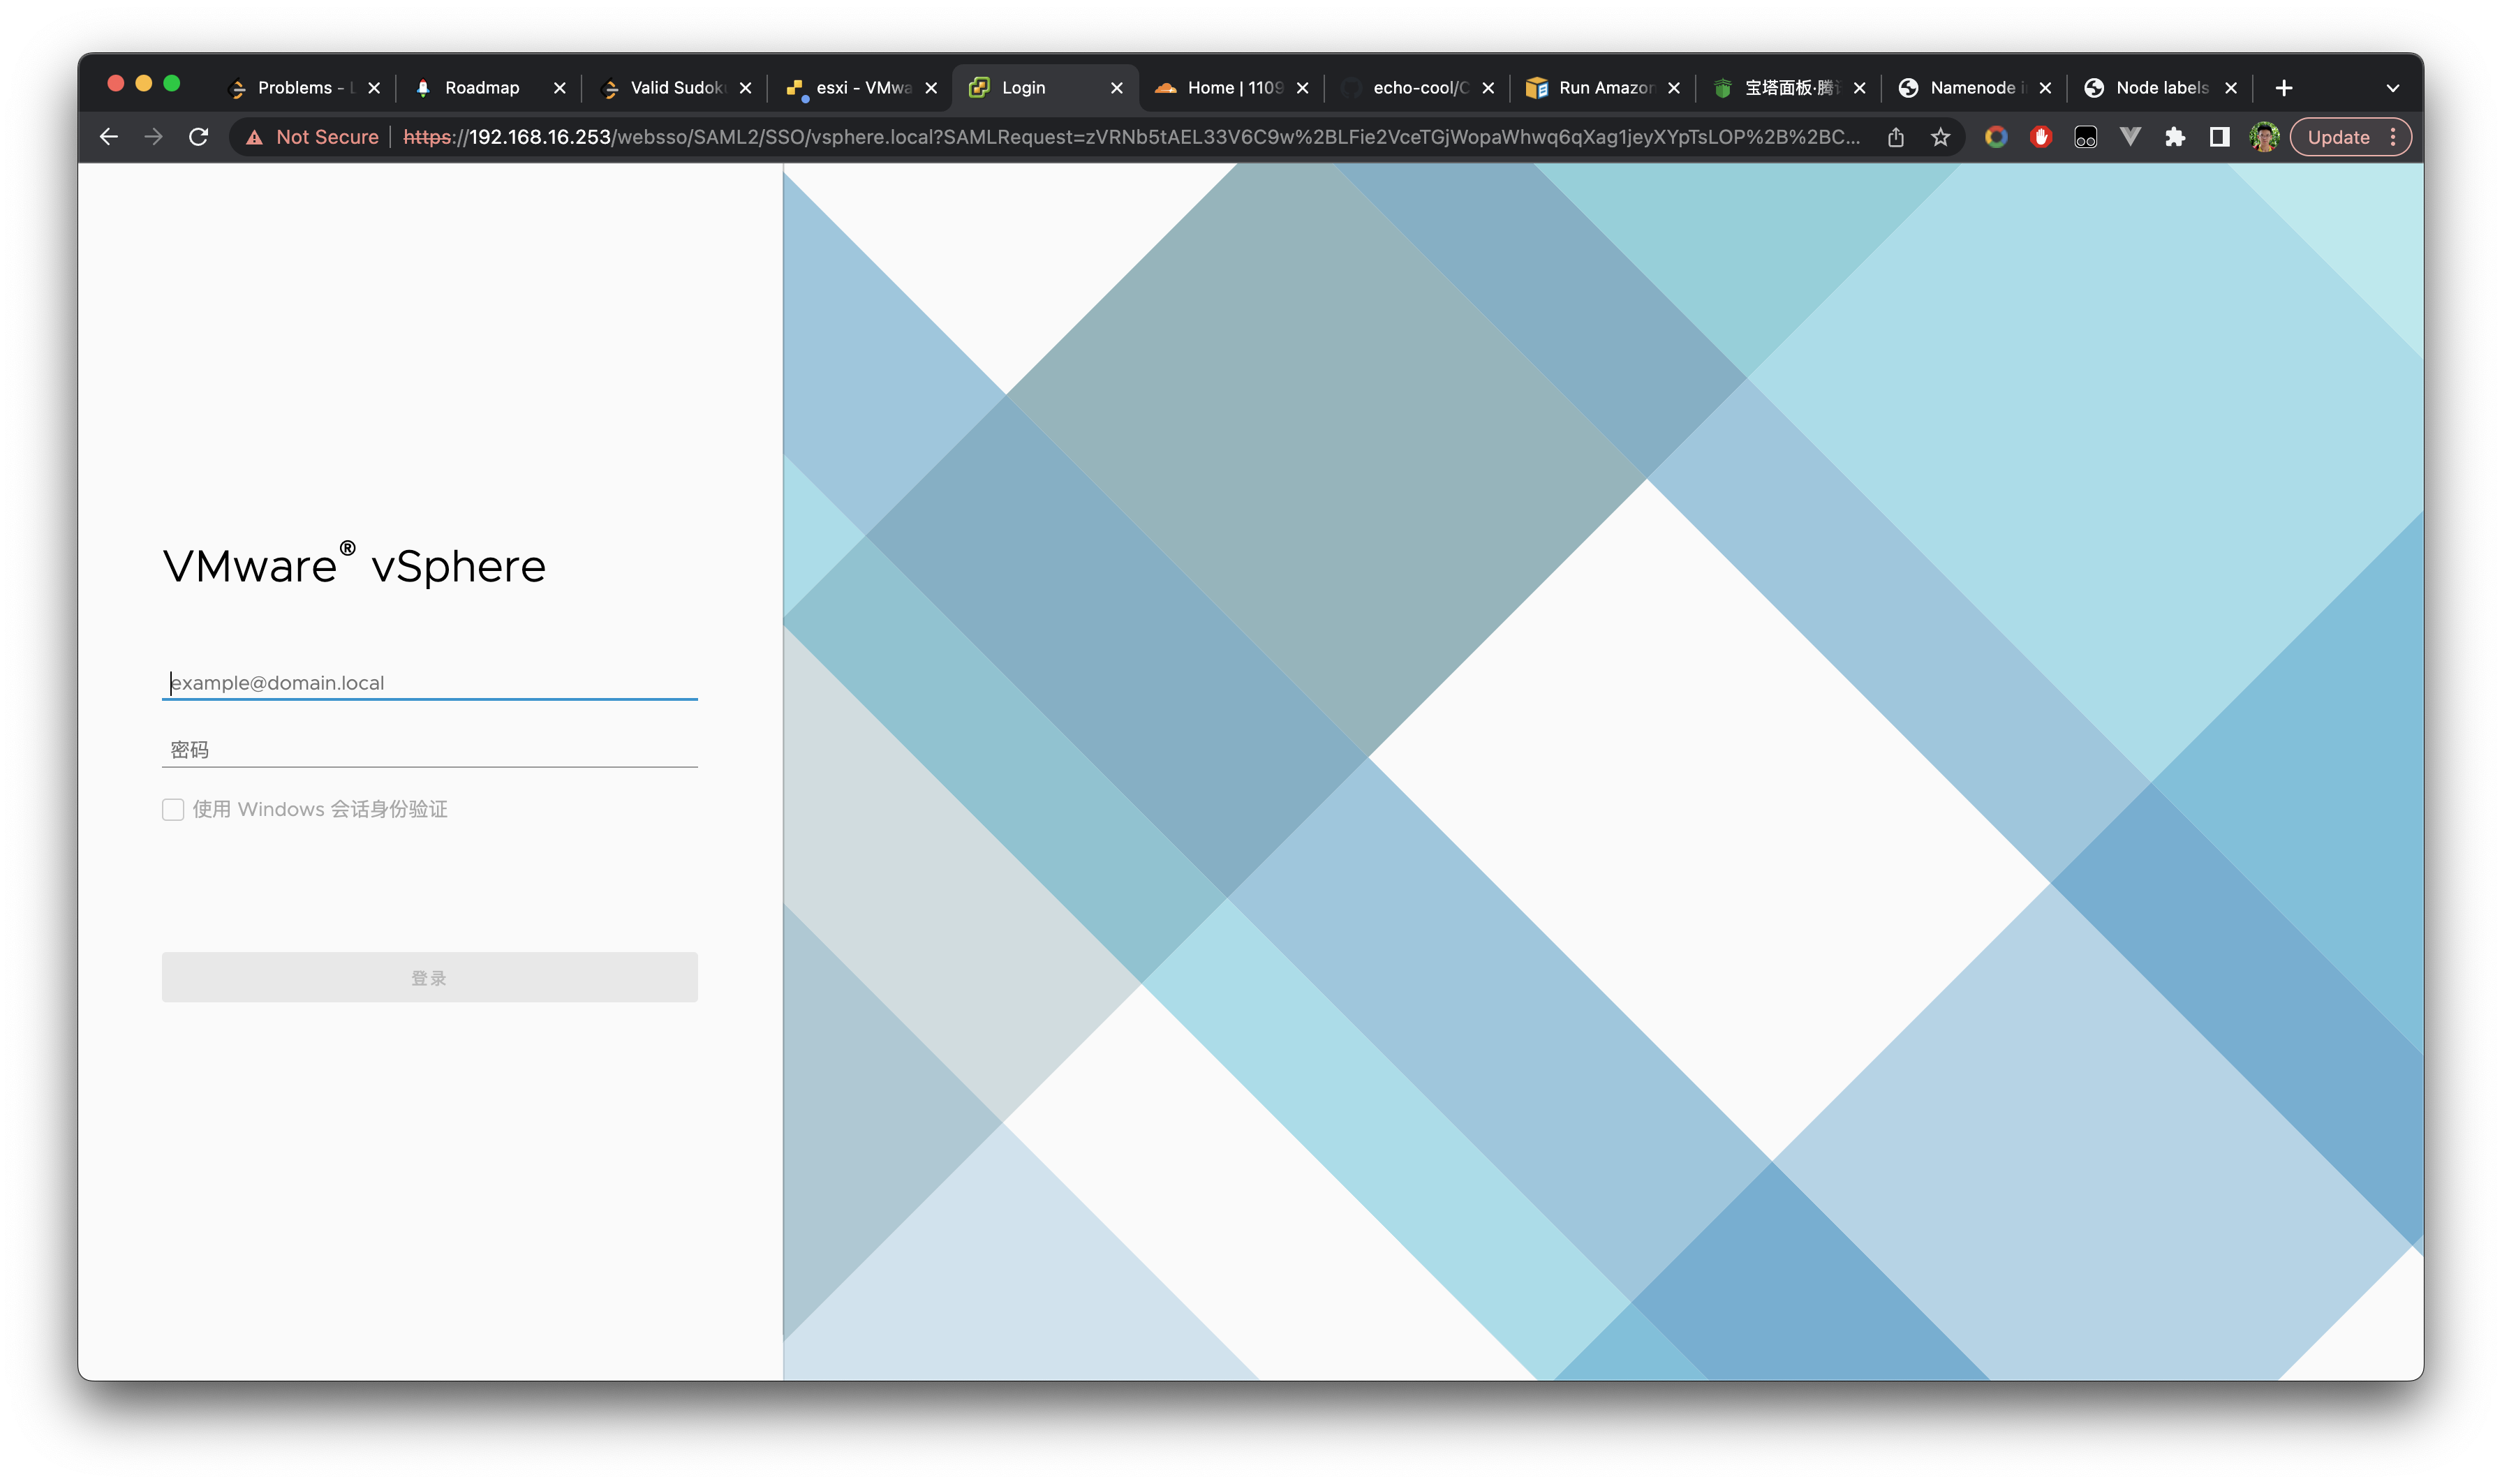2502x1484 pixels.
Task: Click the 密码 password field
Action: (x=429, y=750)
